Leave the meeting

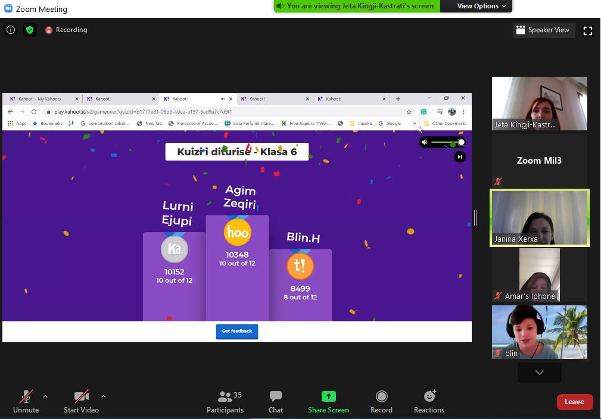coord(574,402)
